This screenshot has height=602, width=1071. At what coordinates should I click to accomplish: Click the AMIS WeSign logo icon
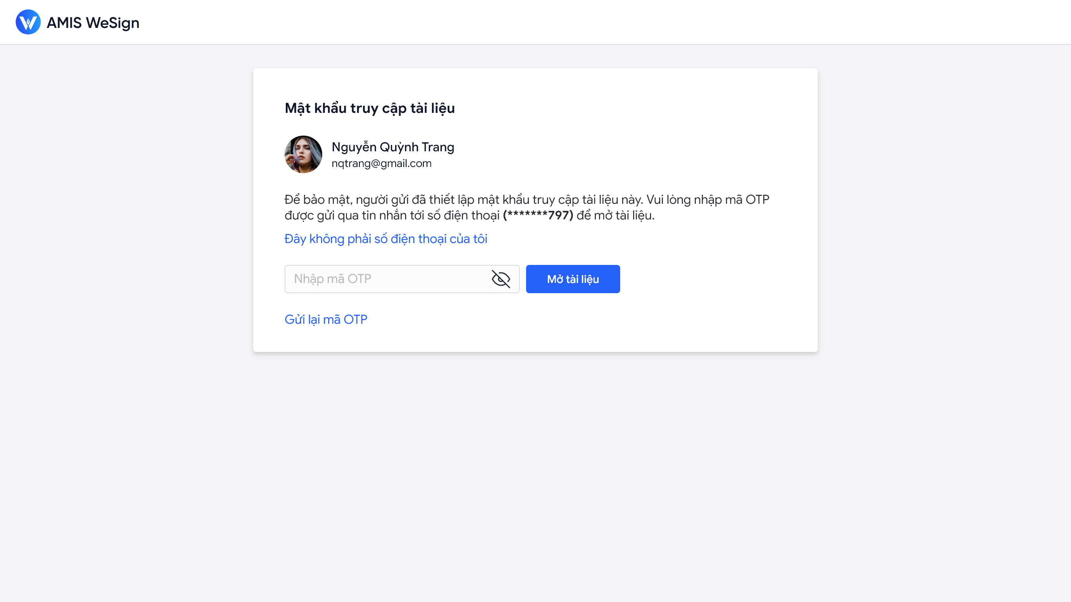click(x=28, y=22)
